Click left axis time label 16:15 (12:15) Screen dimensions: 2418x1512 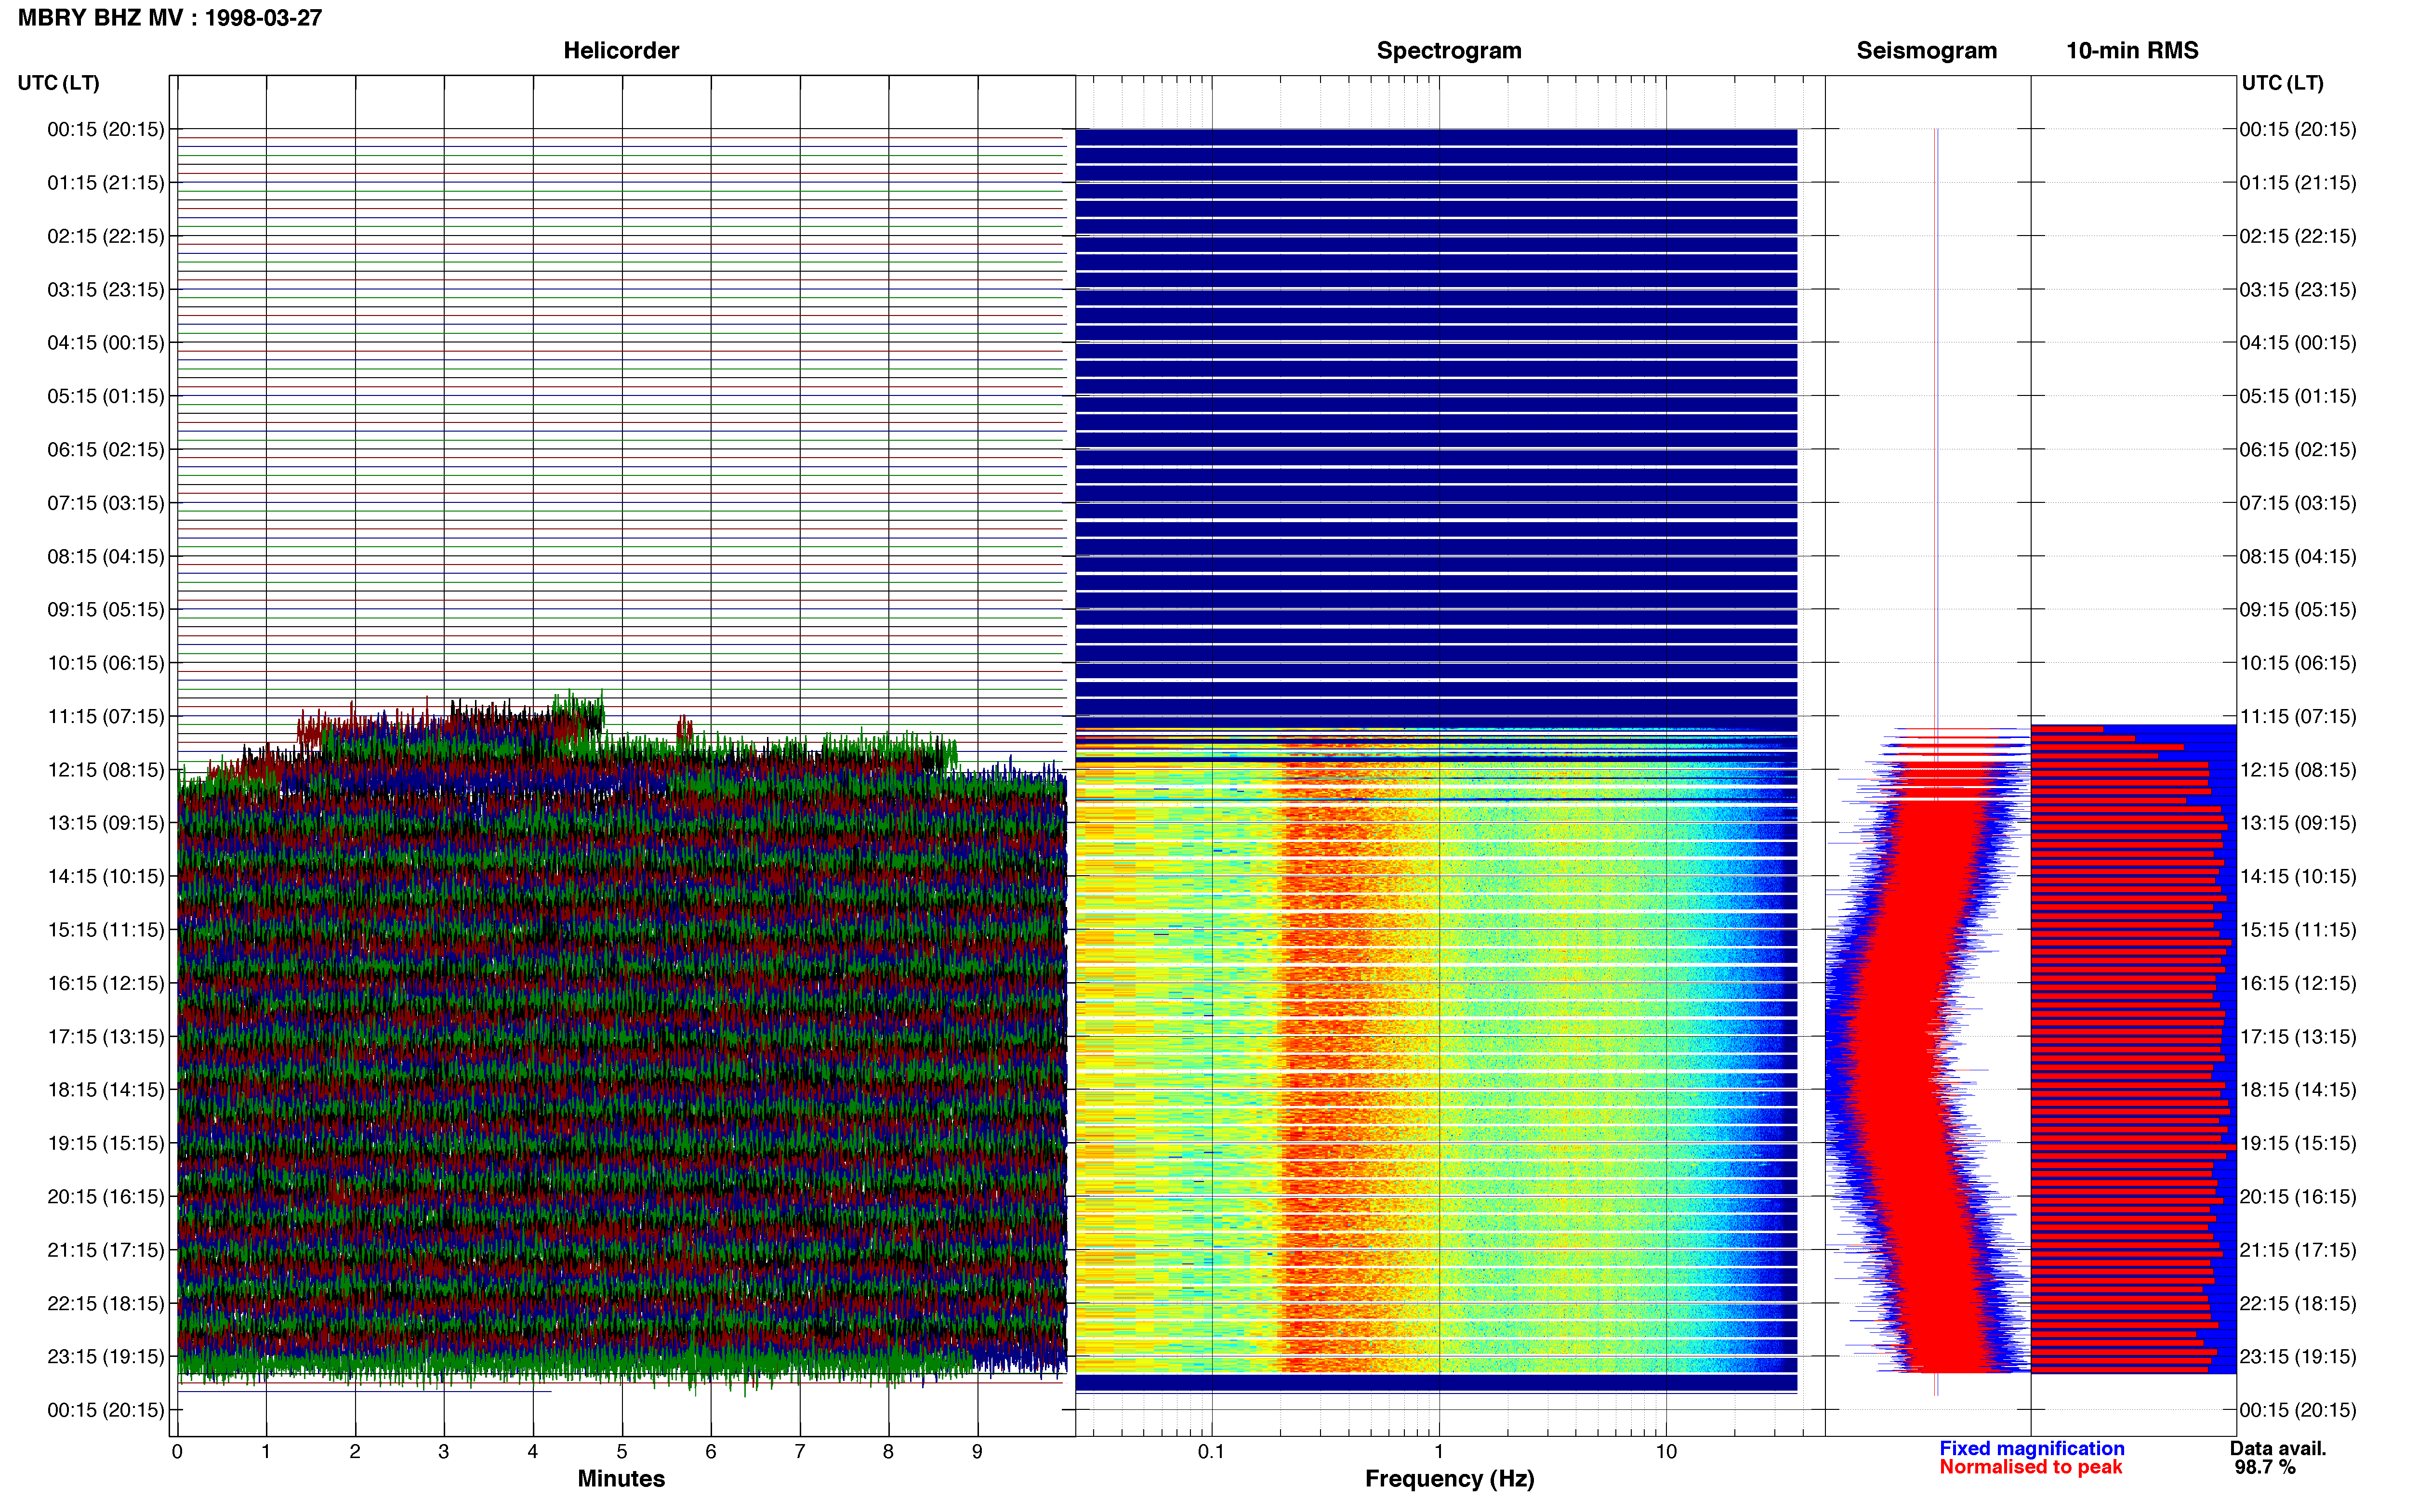coord(106,983)
